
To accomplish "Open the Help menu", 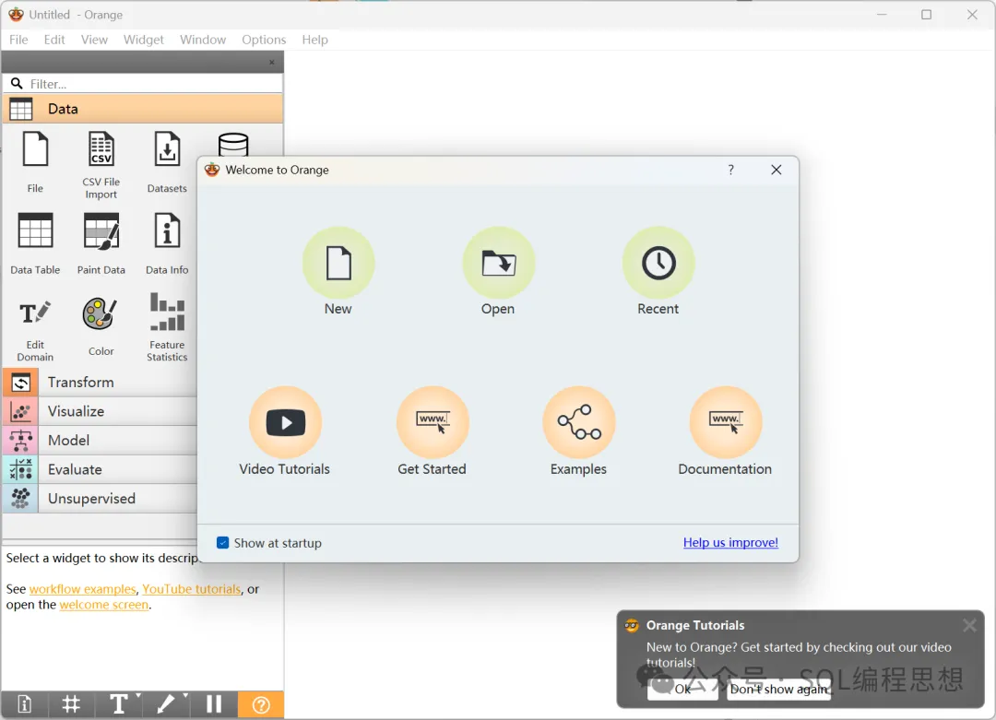I will click(315, 40).
